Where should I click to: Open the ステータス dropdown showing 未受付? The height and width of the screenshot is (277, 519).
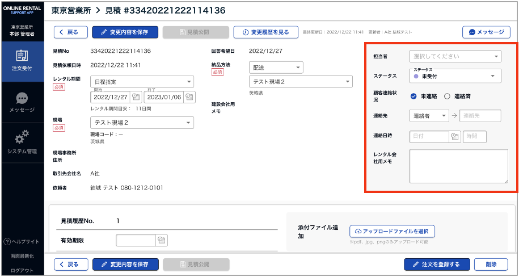coord(455,75)
